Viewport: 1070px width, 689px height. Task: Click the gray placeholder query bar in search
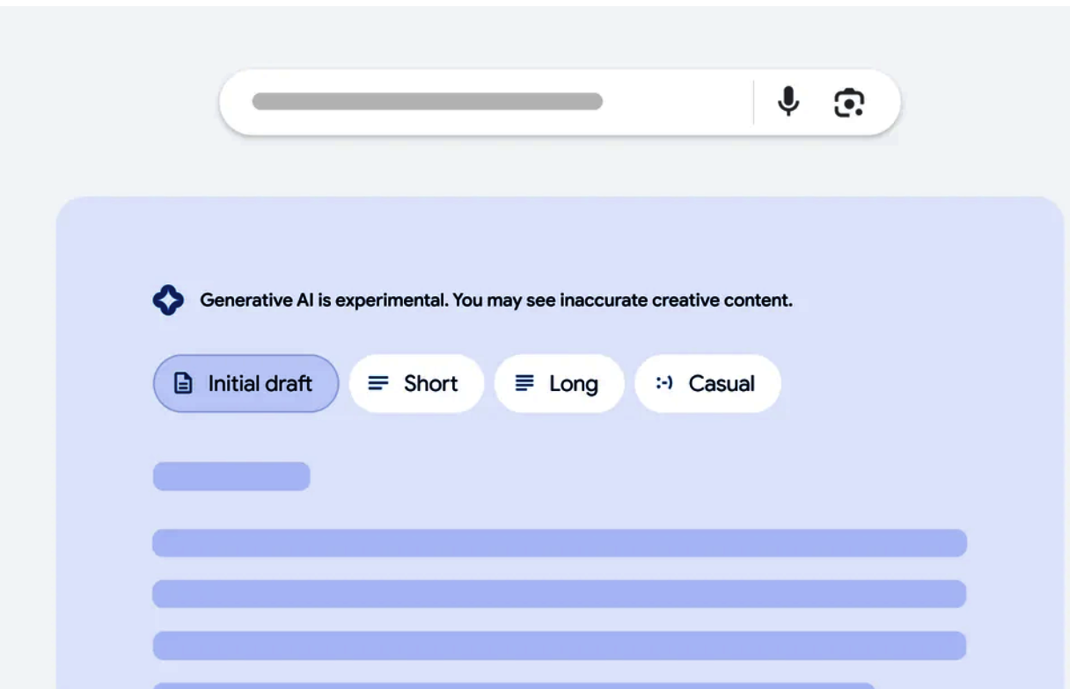428,101
